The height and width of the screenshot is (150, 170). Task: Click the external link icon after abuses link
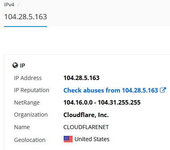click(x=163, y=90)
